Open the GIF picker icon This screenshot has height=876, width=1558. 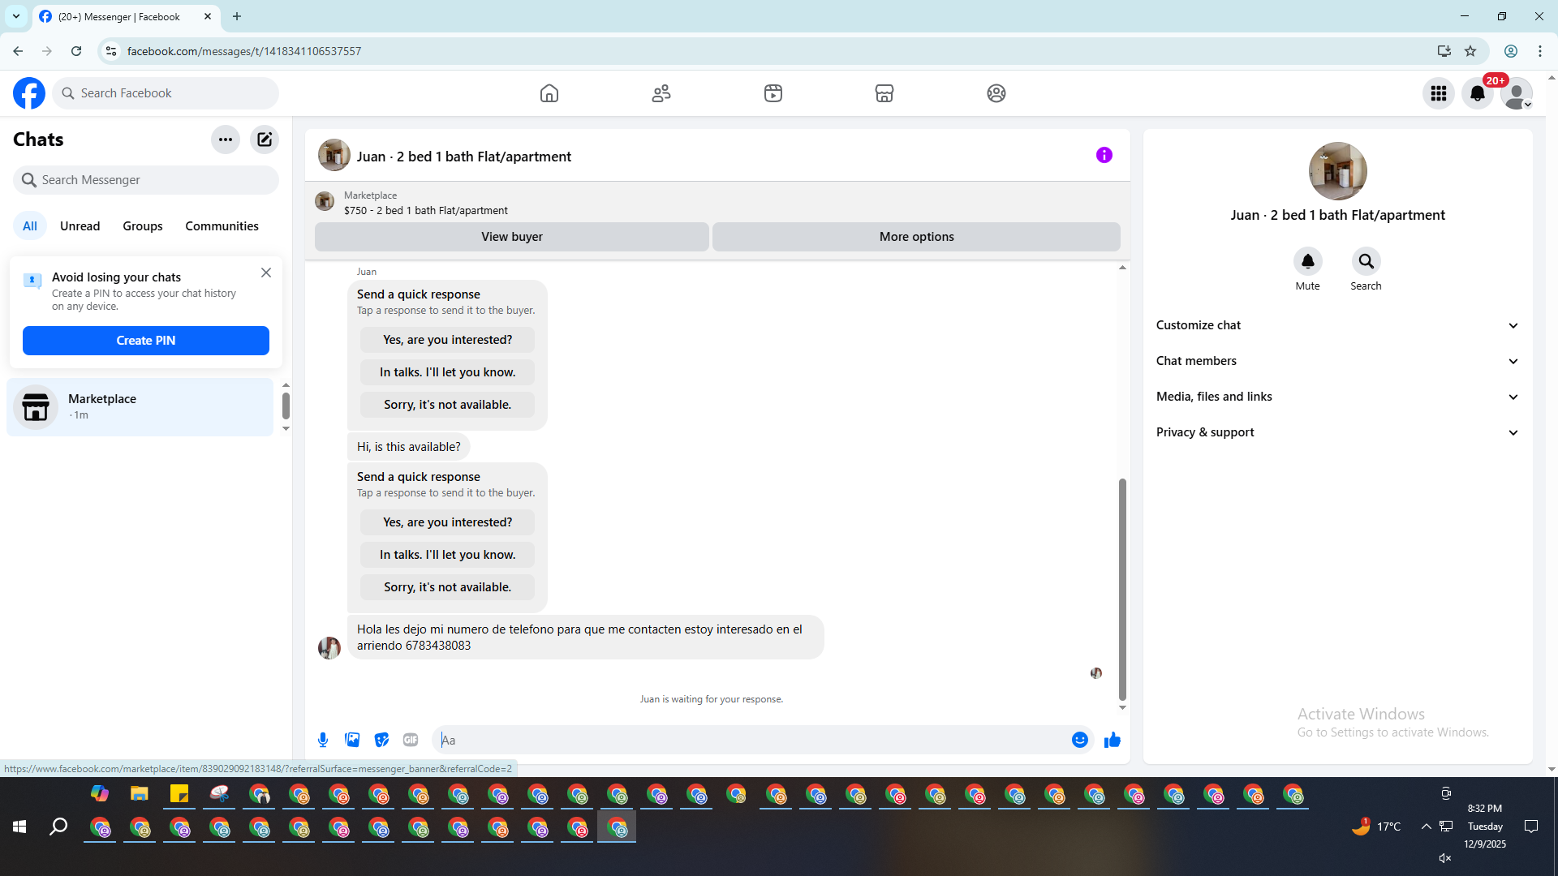(411, 740)
